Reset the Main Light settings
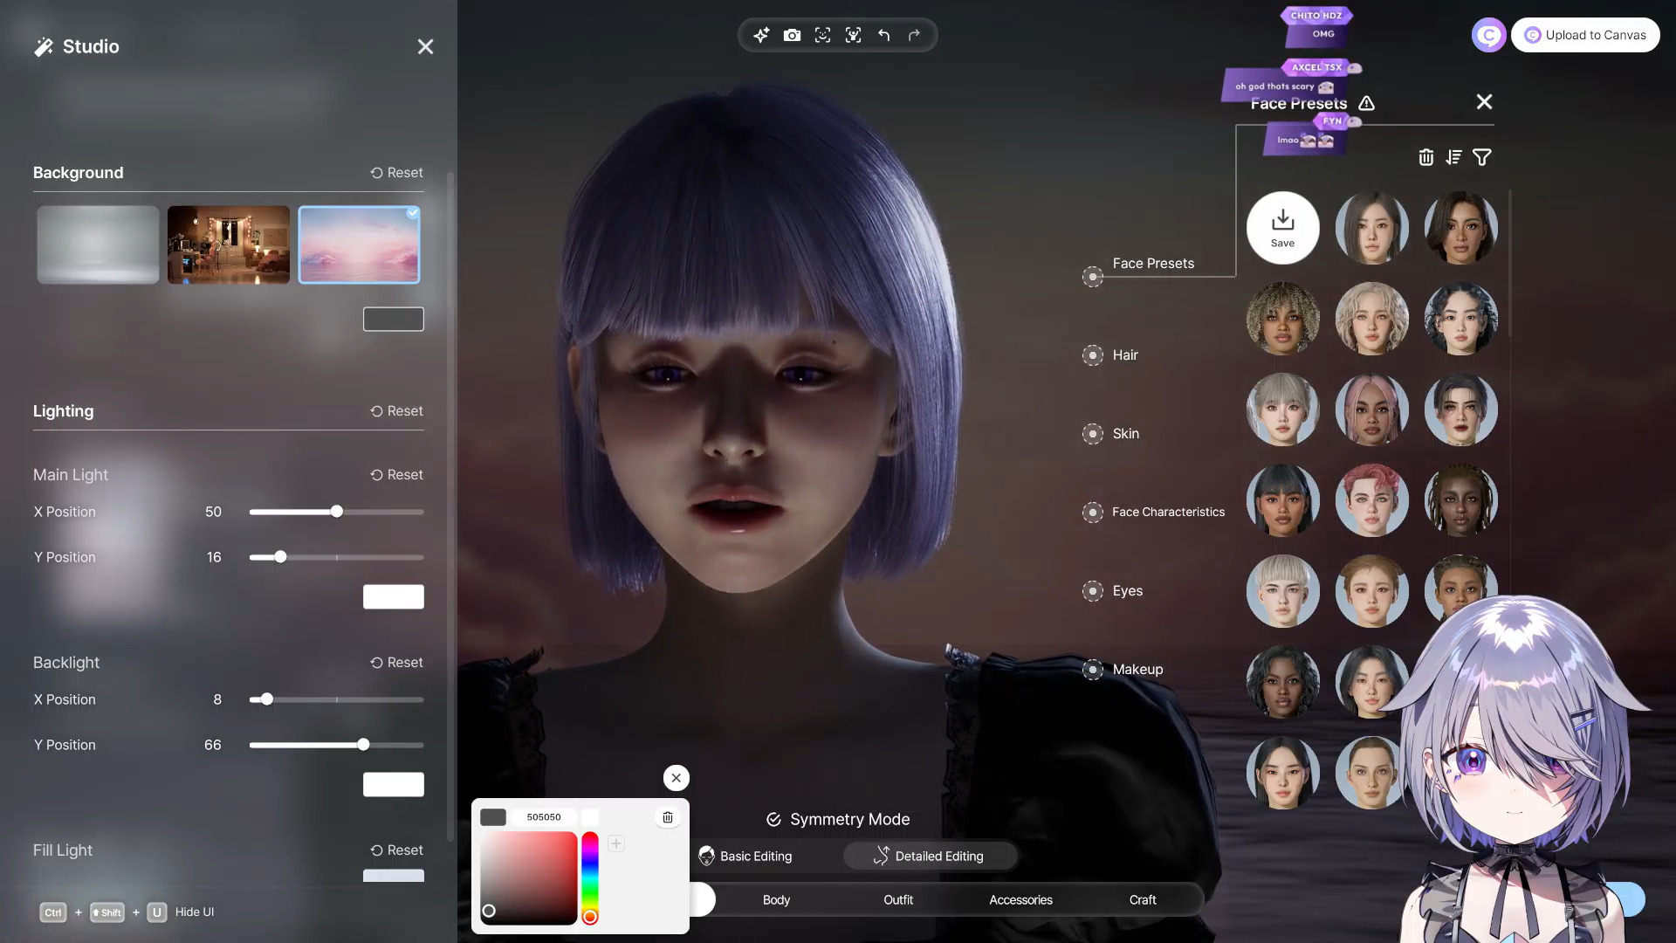 (x=396, y=475)
